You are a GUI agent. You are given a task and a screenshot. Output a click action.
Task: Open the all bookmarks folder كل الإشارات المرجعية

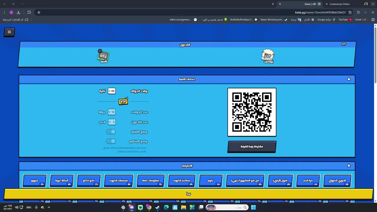16,20
